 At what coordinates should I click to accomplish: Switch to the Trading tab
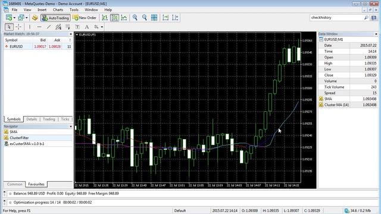(49, 119)
